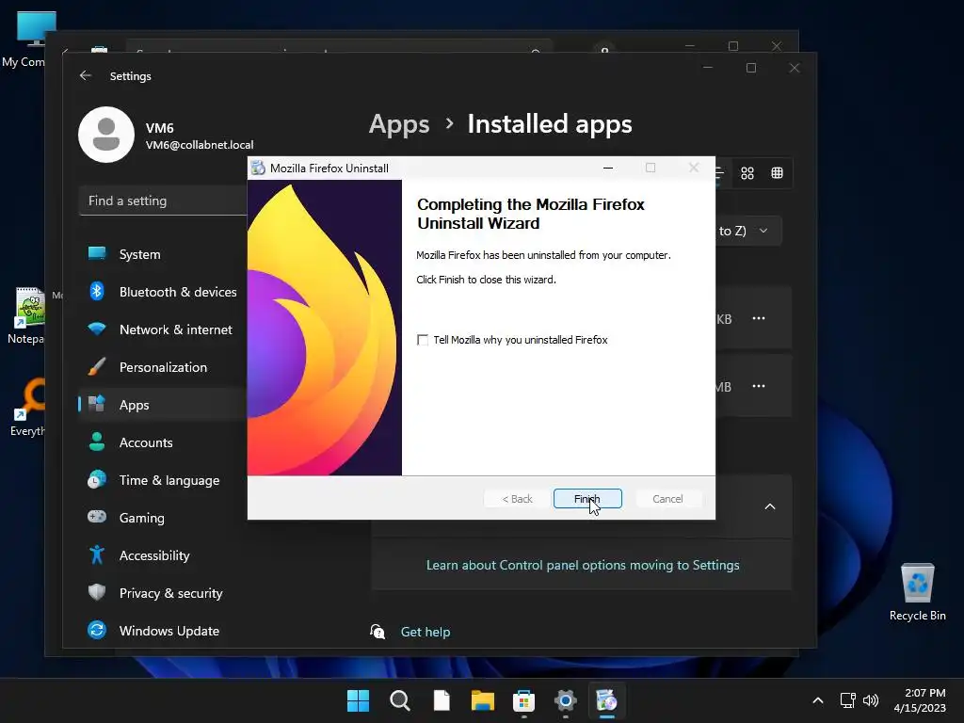Open network status in system tray
964x723 pixels.
tap(848, 700)
